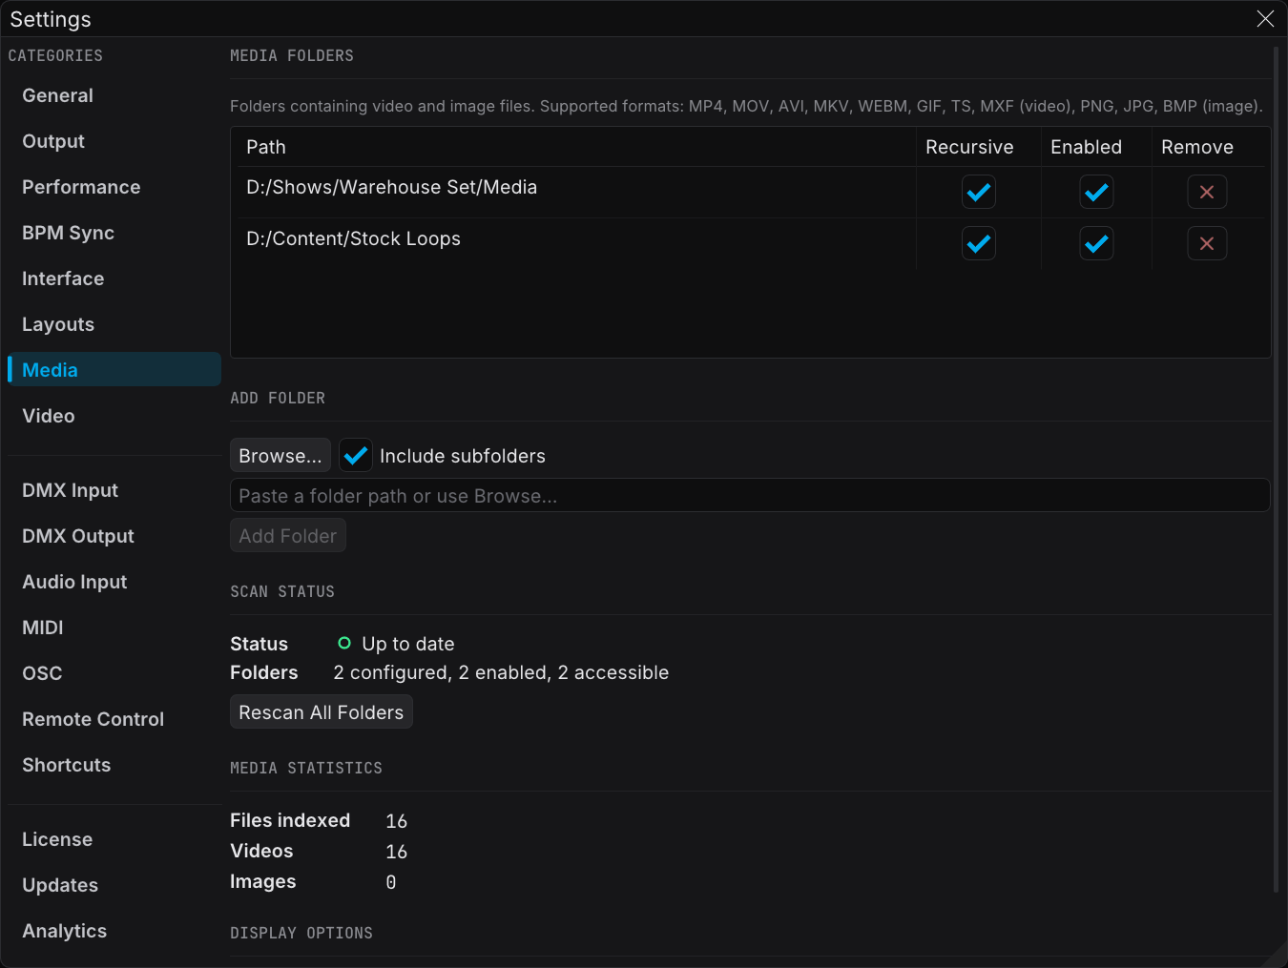Screen dimensions: 1288x968
Task: Toggle Recursive for Warehouse Set/Media
Action: click(x=978, y=192)
